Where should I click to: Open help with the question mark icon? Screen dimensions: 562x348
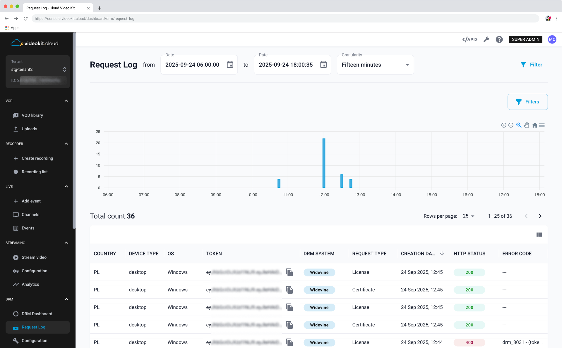click(499, 39)
